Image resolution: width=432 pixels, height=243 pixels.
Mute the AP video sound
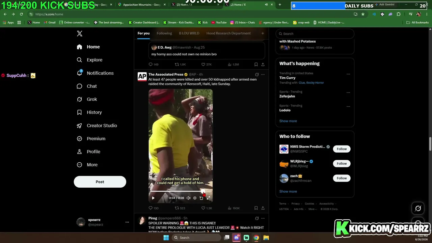tap(188, 198)
